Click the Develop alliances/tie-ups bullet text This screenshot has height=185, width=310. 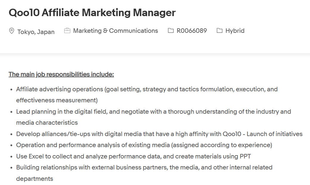tap(159, 134)
